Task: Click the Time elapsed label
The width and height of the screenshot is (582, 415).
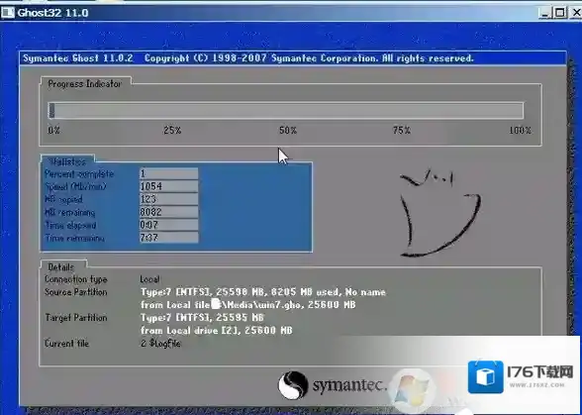Action: coord(70,225)
